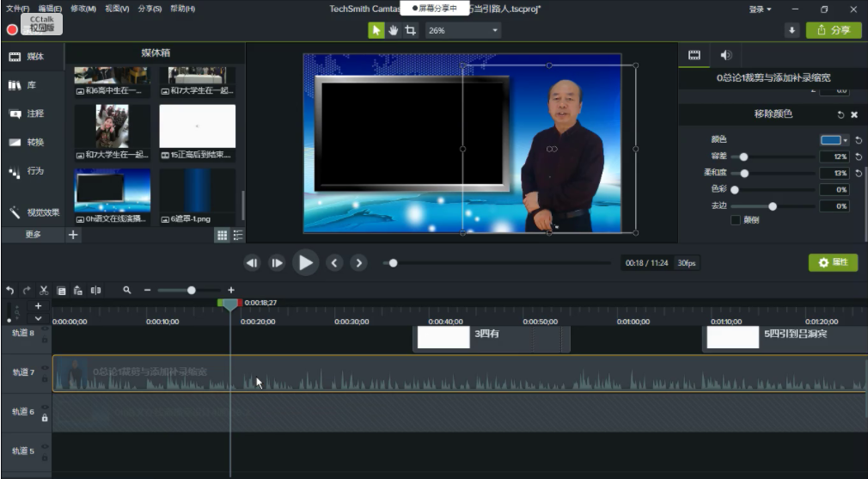Open the 行为 behaviors tab
Image resolution: width=868 pixels, height=479 pixels.
[34, 171]
